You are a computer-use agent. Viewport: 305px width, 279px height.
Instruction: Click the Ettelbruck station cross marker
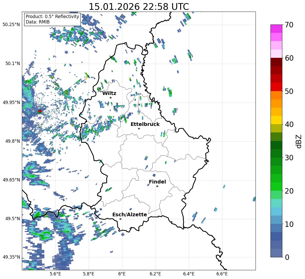139,129
